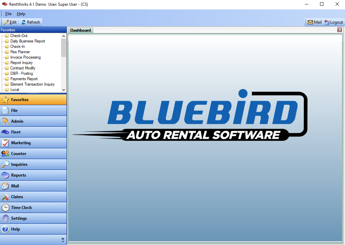This screenshot has height=245, width=345.
Task: Click the Admin keys icon
Action: pos(5,121)
